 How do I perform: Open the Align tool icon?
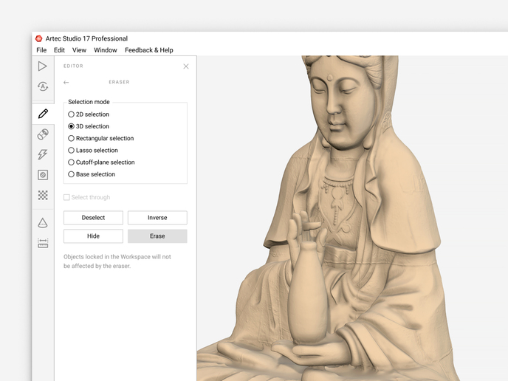coord(43,134)
